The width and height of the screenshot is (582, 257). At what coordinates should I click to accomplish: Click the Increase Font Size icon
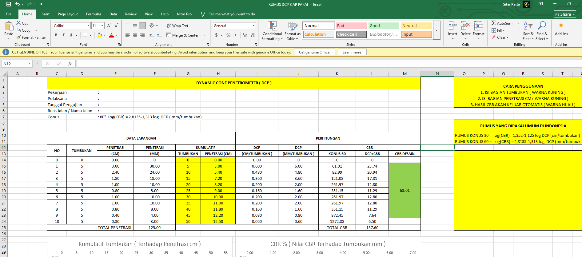[x=109, y=26]
